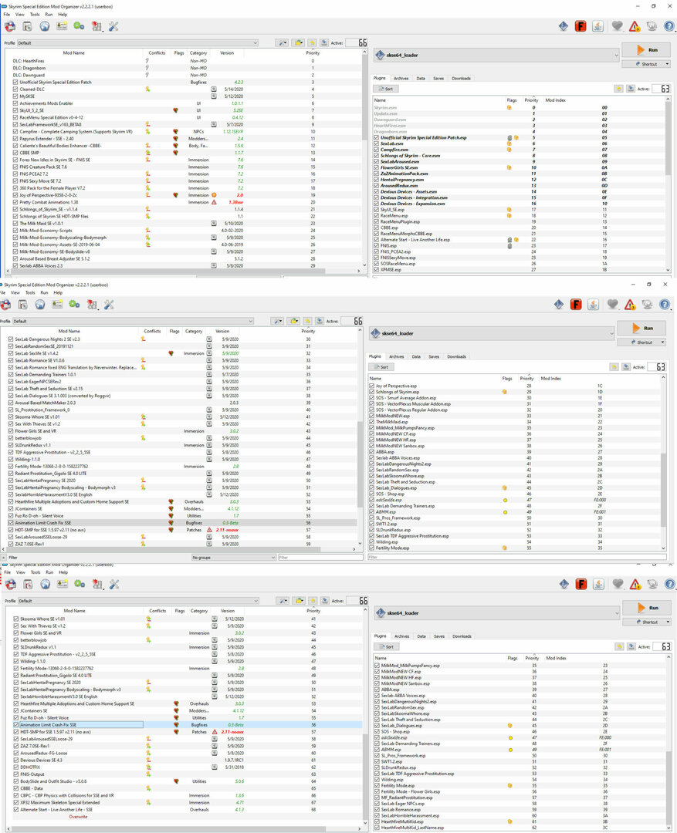Image resolution: width=677 pixels, height=833 pixels.
Task: Switch to Data tab in middle window
Action: pos(416,356)
